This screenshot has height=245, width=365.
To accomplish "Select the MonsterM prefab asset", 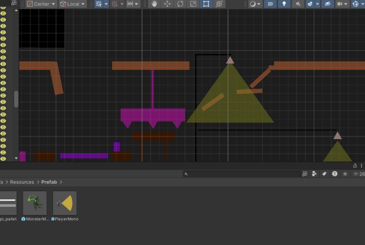I will click(x=35, y=203).
